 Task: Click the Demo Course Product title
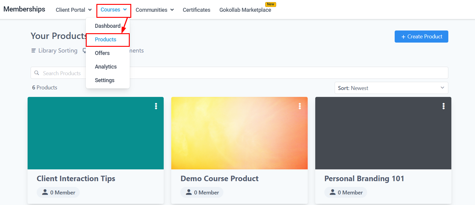219,178
